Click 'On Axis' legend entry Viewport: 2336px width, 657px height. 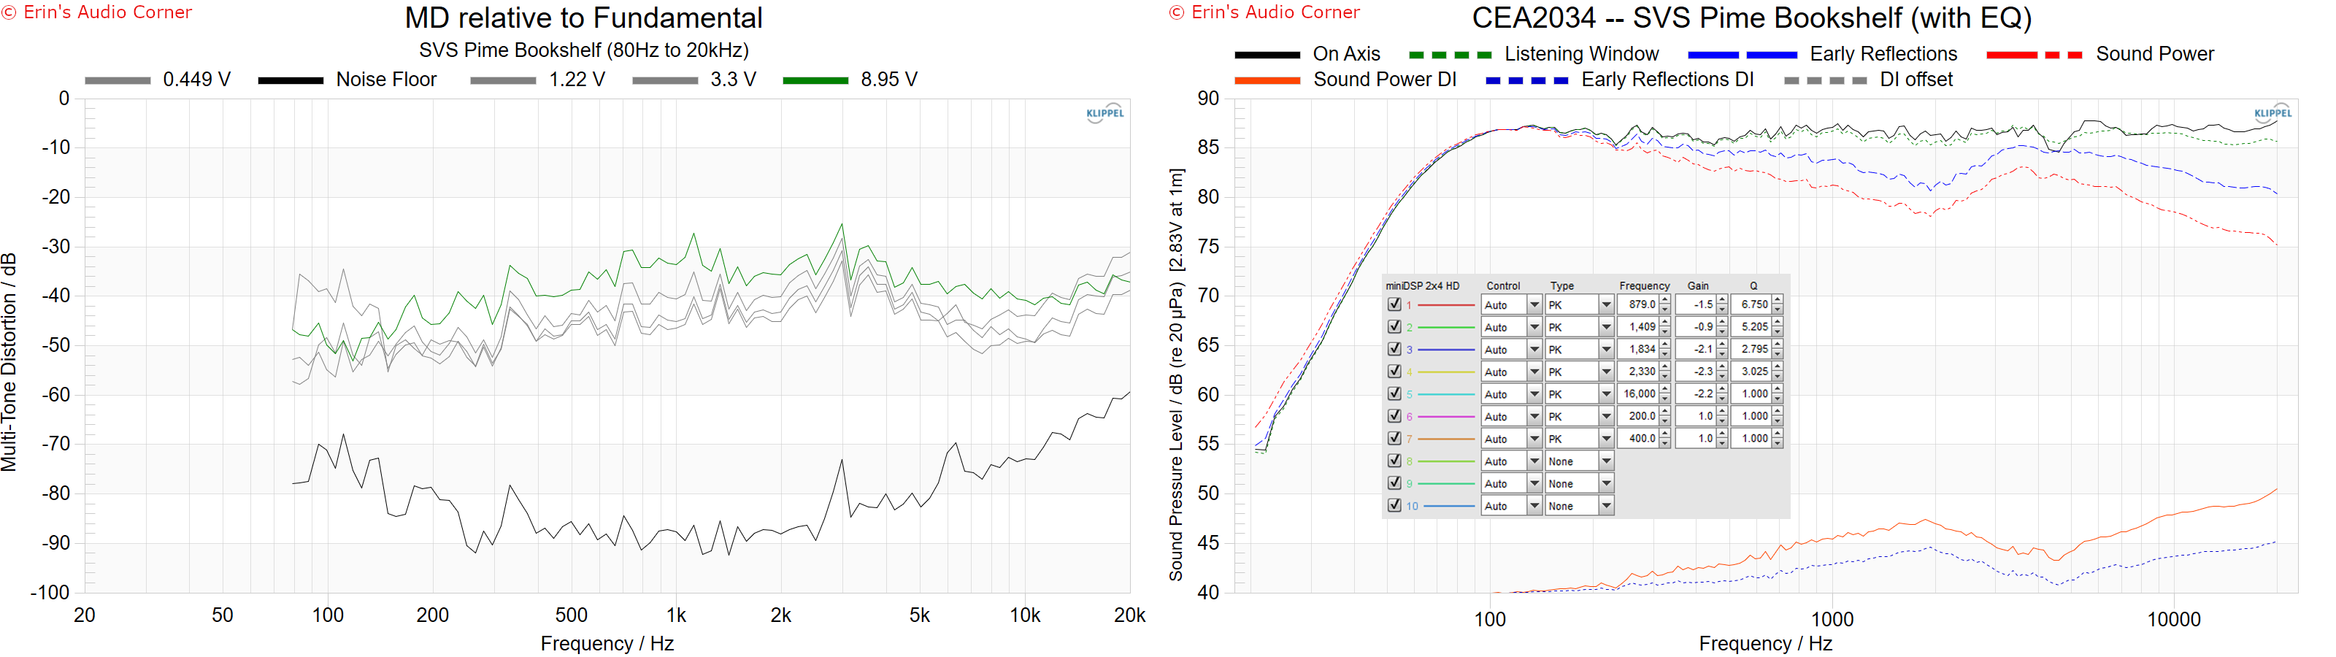tap(1307, 55)
